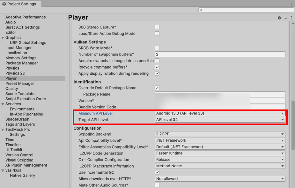Open Physics settings
This screenshot has height=188, width=295.
12,68
